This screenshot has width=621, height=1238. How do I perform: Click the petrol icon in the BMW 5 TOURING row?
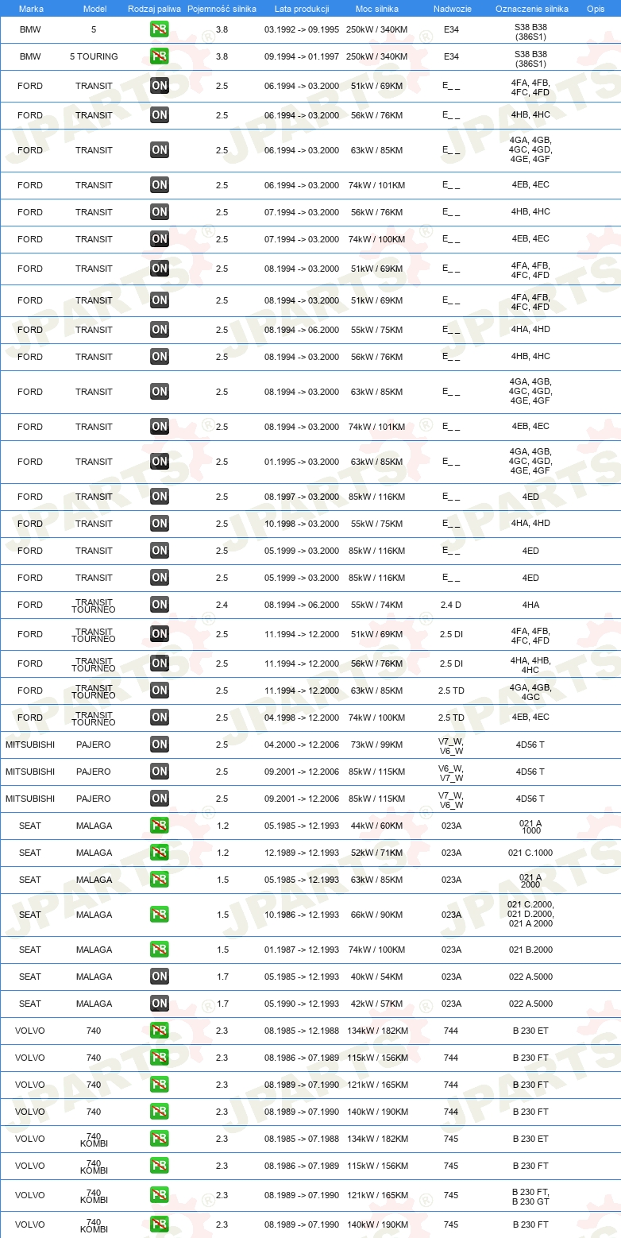160,56
